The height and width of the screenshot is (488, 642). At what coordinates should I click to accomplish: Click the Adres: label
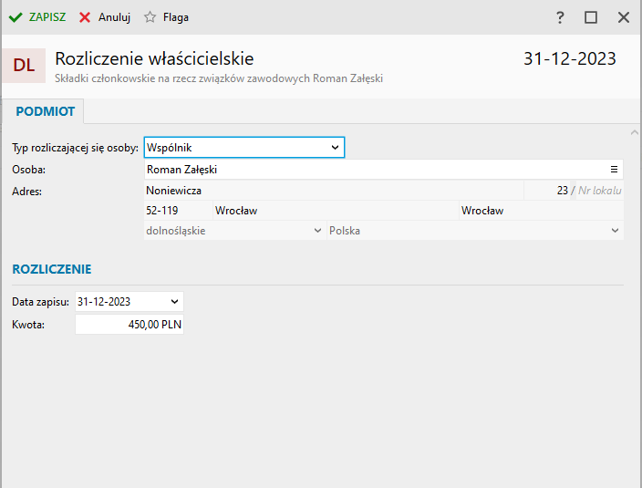click(x=26, y=192)
